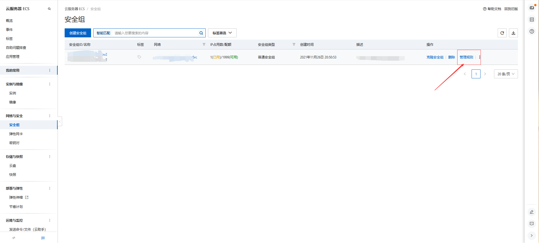Open the 标签筛选 dropdown
The height and width of the screenshot is (243, 539).
(x=222, y=33)
